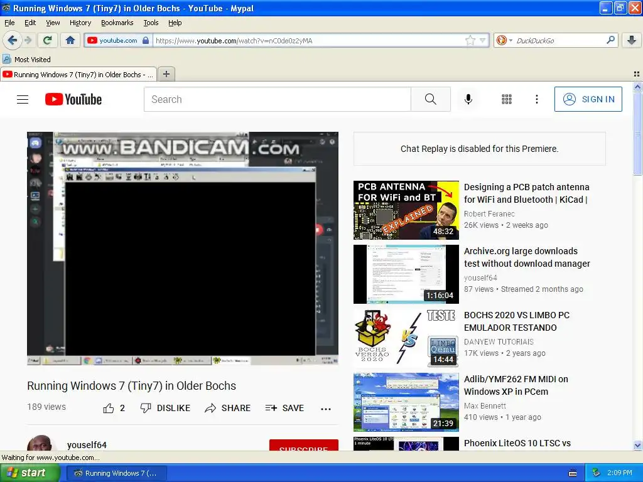Open BOCHS 2020 VS LIMBO thumbnail
Screen dimensions: 643x482
coord(406,338)
